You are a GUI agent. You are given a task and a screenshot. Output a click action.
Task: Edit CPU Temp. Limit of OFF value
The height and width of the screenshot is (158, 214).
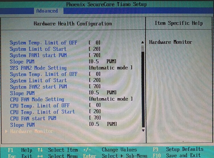point(95,105)
